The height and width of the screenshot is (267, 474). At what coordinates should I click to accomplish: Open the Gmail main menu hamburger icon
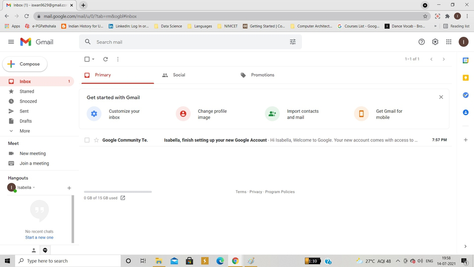point(11,42)
